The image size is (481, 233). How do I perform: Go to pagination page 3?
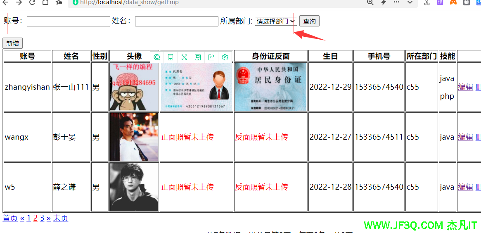[42, 218]
